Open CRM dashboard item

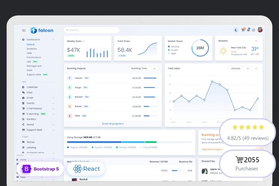click(29, 53)
